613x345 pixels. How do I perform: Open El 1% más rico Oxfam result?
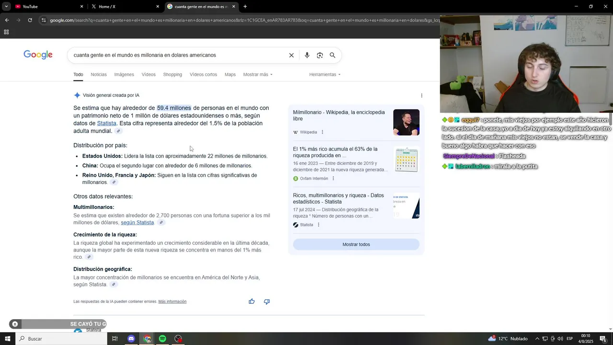click(x=335, y=152)
